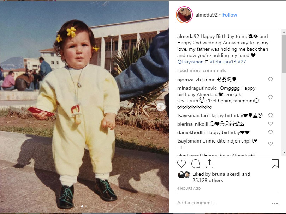Screen dimensions: 286x214
Task: Like njomza_zh's Urime comment
Action: (270, 79)
